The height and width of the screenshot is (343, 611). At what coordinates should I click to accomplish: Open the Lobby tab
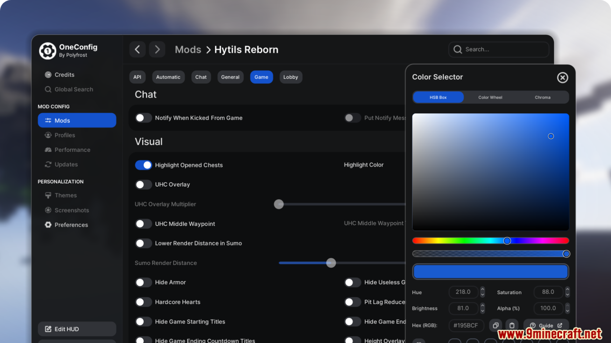click(291, 77)
